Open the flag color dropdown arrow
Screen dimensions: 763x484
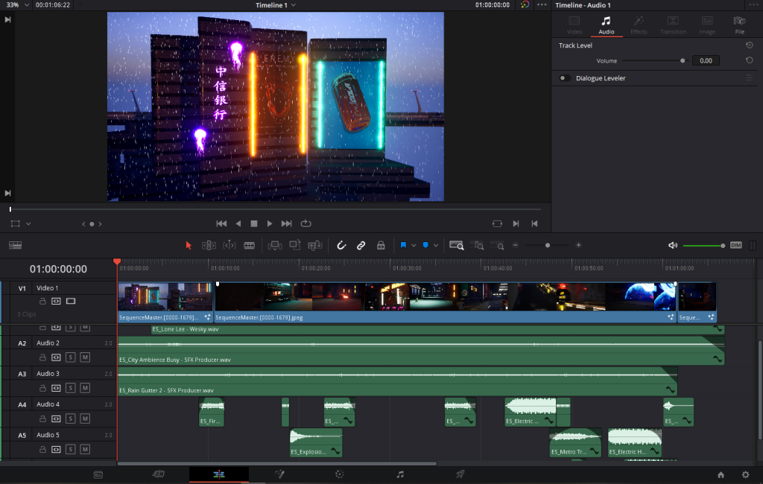[414, 245]
